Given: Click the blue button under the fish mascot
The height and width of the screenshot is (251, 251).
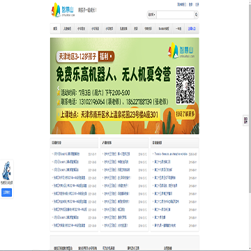Looking at the screenshot, I should tap(6, 192).
